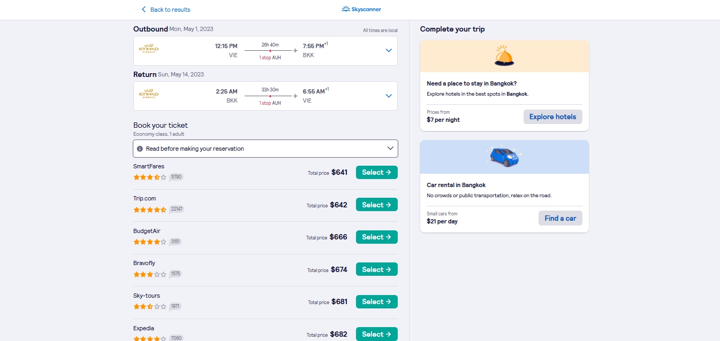Click return duration 33h 30m
This screenshot has height=341, width=720.
pyautogui.click(x=270, y=90)
